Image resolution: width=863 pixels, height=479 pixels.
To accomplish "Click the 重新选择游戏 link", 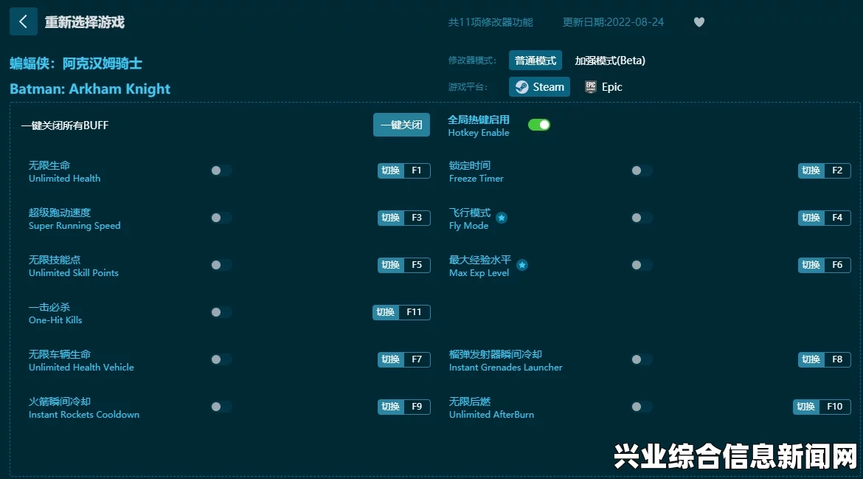I will (85, 22).
